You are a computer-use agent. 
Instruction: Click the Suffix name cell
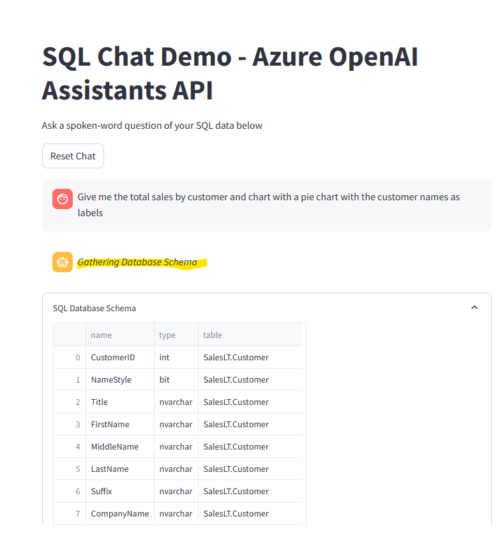click(x=120, y=491)
